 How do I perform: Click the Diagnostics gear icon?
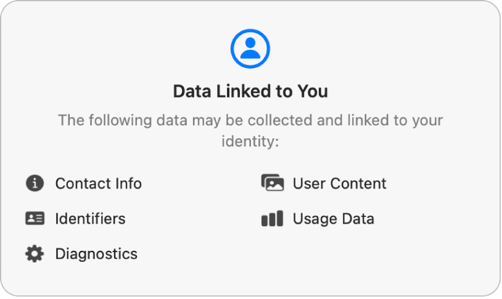(x=35, y=254)
